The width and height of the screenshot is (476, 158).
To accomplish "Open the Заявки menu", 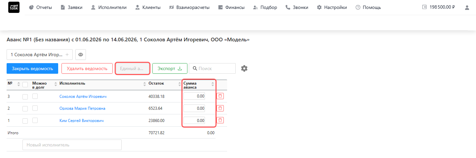I will pos(72,7).
